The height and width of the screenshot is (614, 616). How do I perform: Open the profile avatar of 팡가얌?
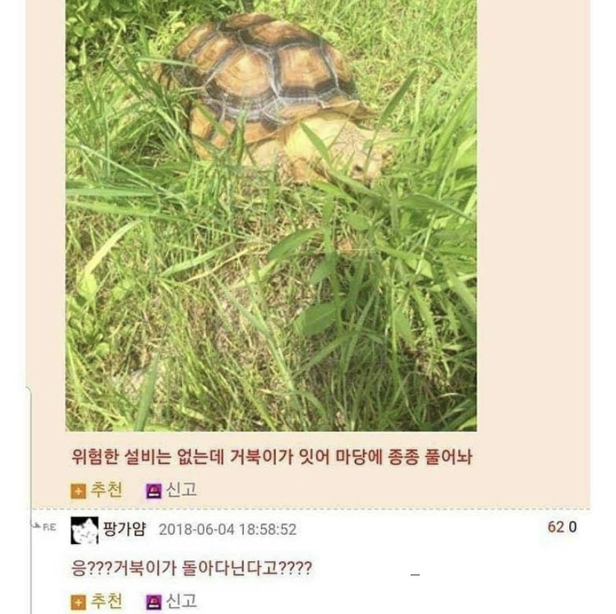[x=85, y=531]
